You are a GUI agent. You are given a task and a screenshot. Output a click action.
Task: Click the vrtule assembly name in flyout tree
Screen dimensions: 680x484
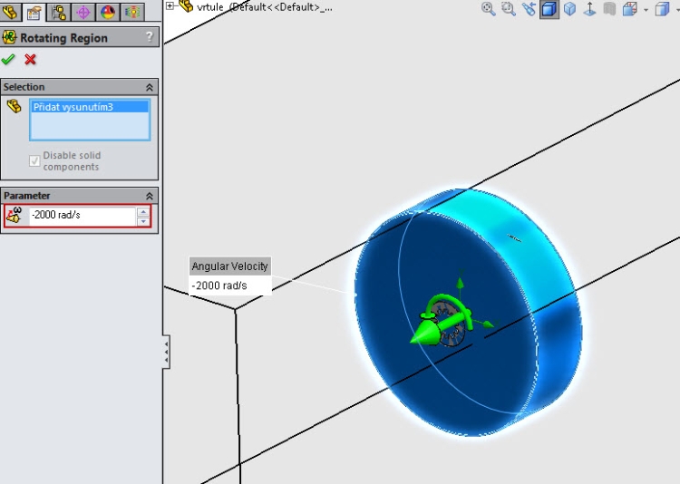coord(210,7)
